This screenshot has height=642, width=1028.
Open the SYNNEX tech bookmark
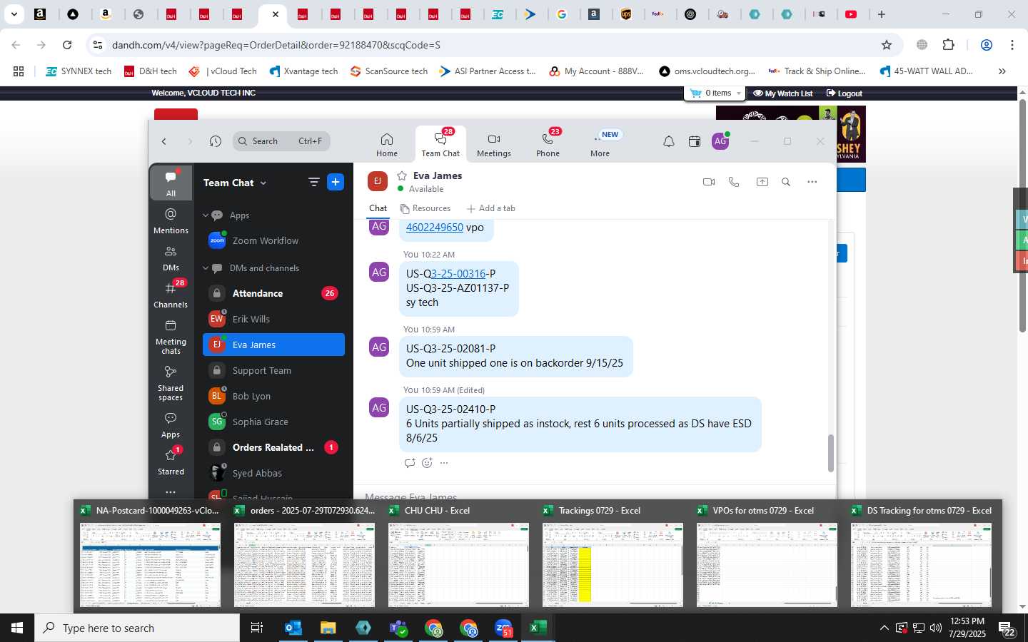79,71
